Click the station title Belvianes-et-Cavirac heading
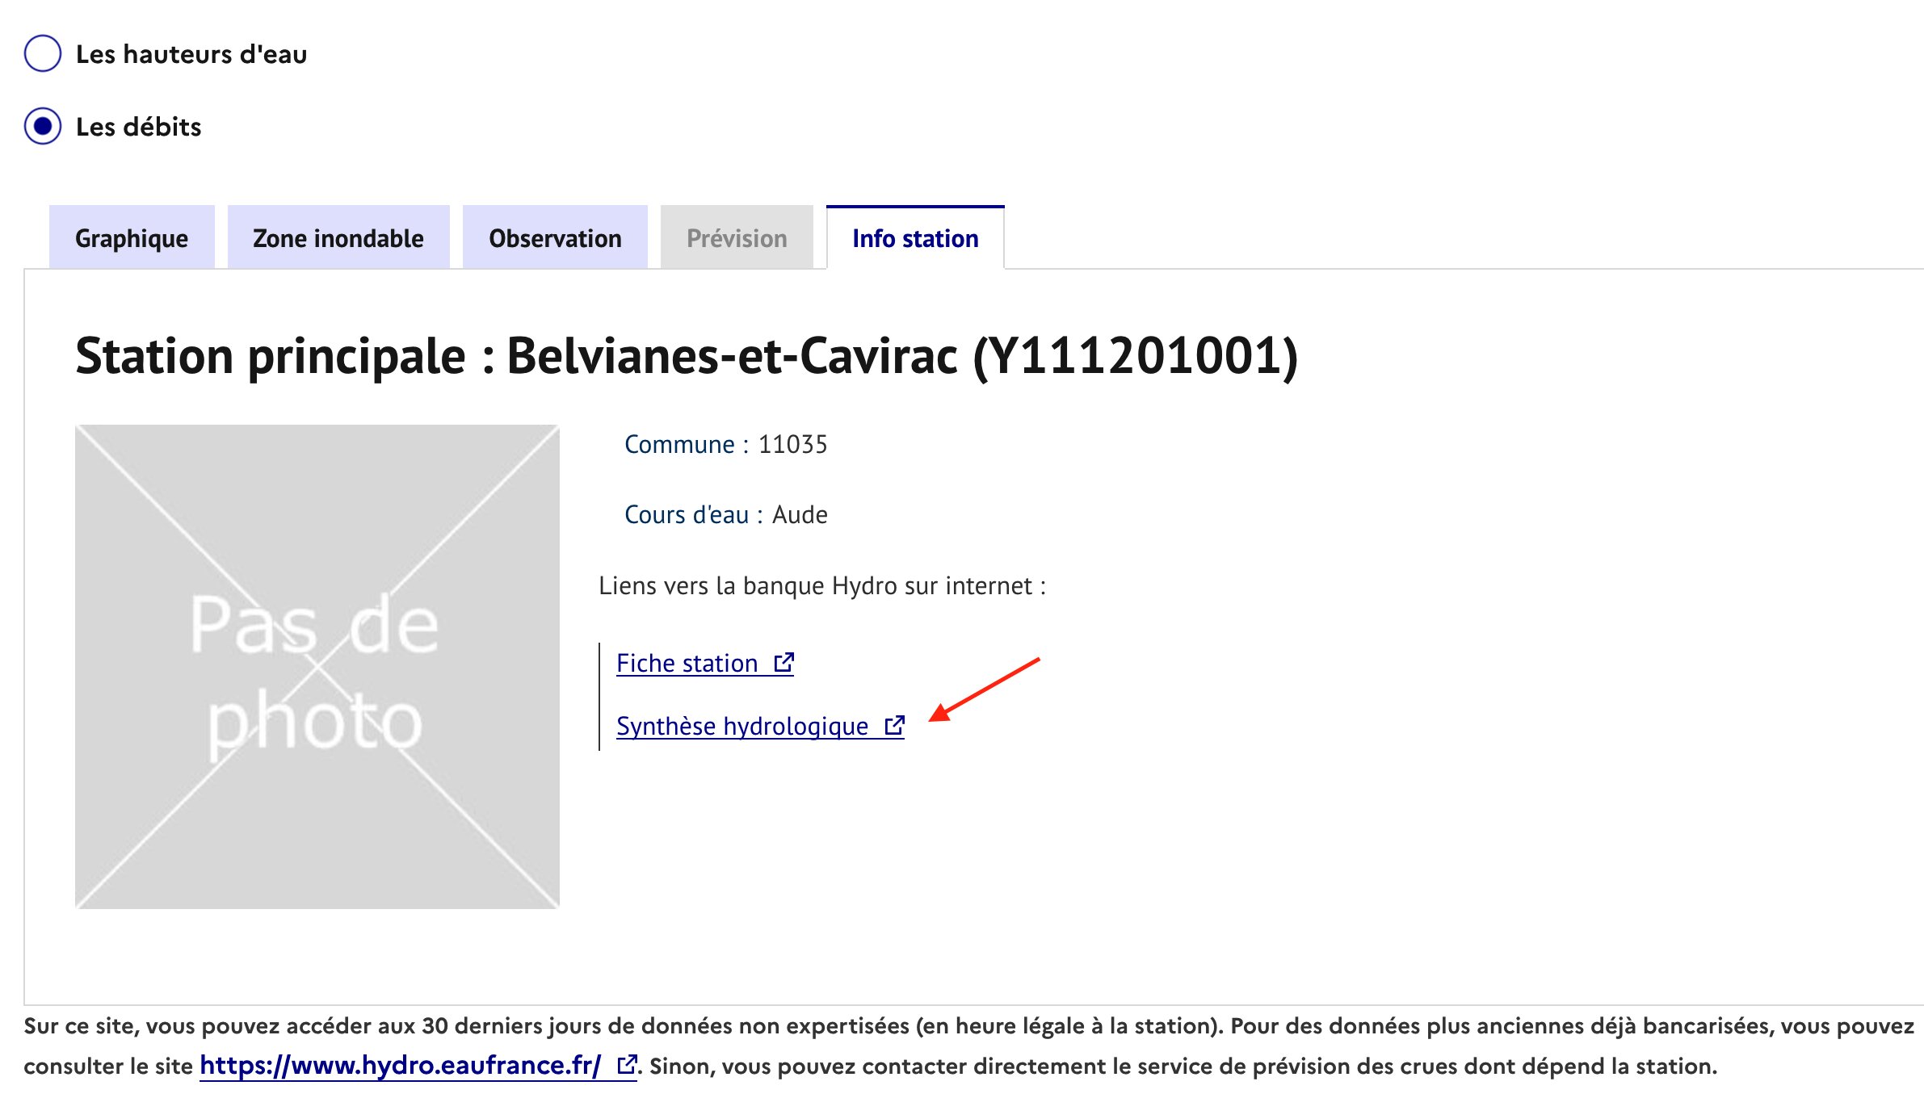The width and height of the screenshot is (1924, 1119). (x=686, y=356)
